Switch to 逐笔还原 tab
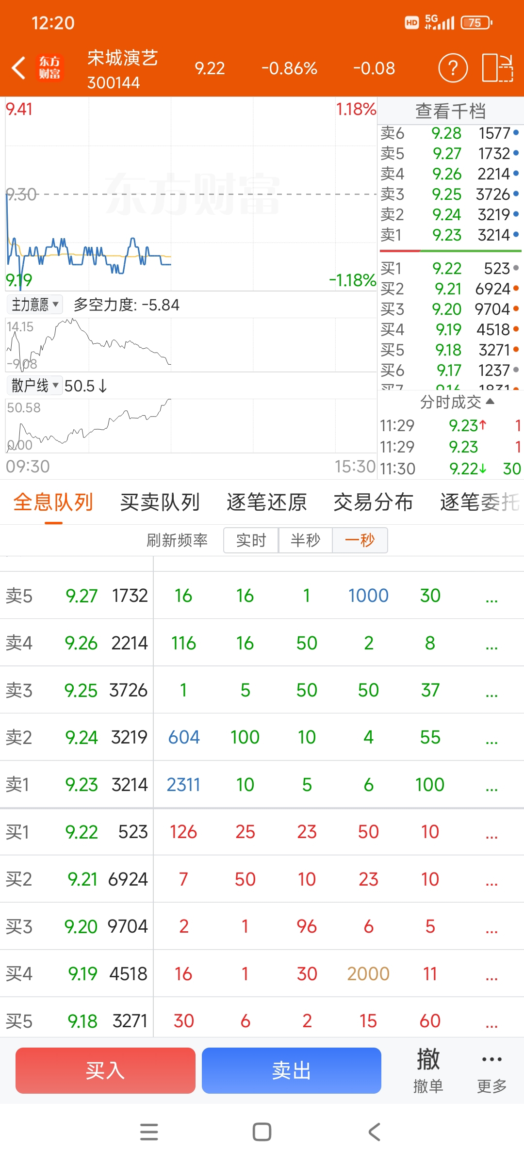The image size is (524, 1164). pyautogui.click(x=267, y=502)
